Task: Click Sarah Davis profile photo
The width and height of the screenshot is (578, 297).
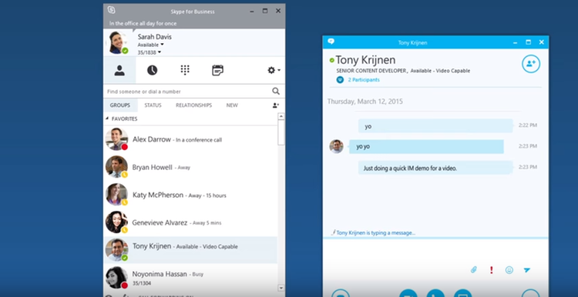Action: click(118, 42)
